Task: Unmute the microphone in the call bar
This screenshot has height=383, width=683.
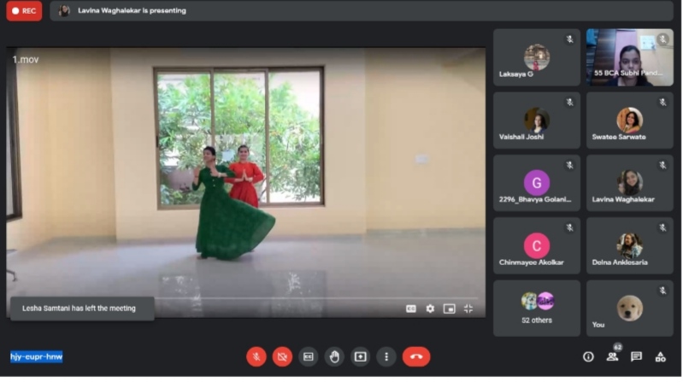Action: point(256,356)
